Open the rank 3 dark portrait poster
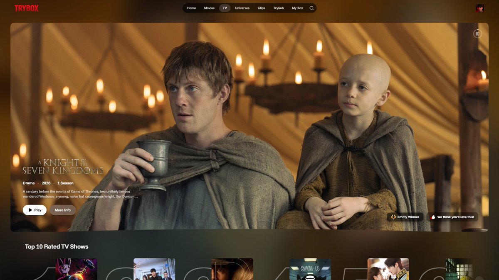Screen dimensions: 499x280 [232, 269]
